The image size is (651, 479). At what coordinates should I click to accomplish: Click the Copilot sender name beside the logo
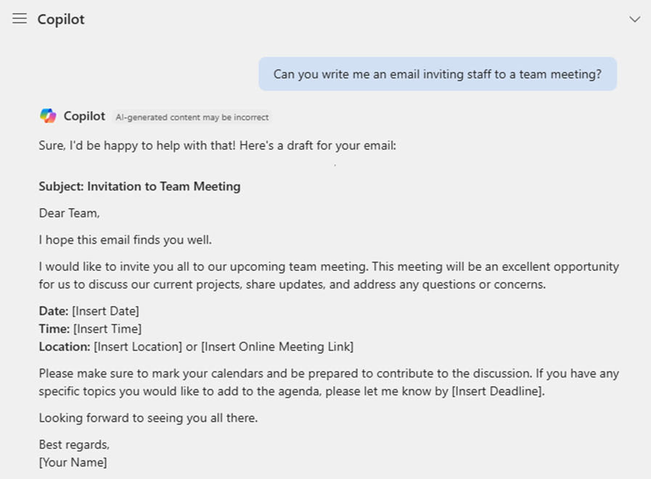[x=84, y=116]
